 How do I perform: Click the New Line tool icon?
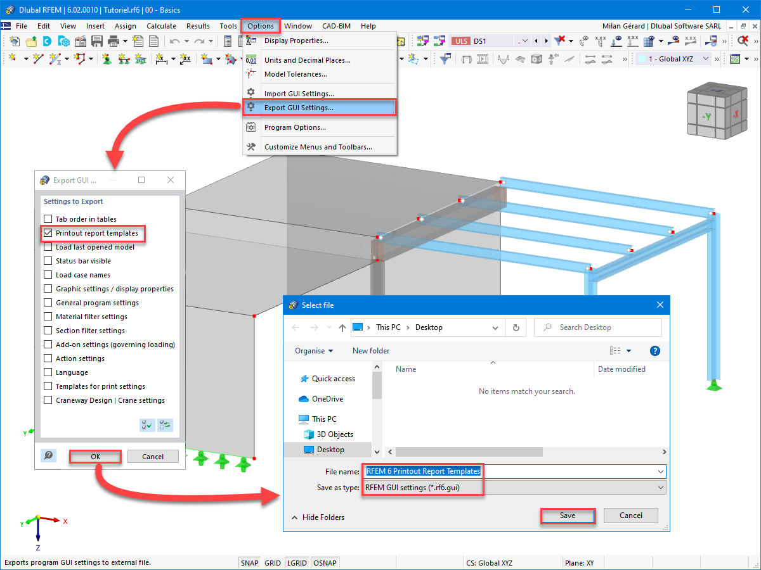tap(38, 59)
